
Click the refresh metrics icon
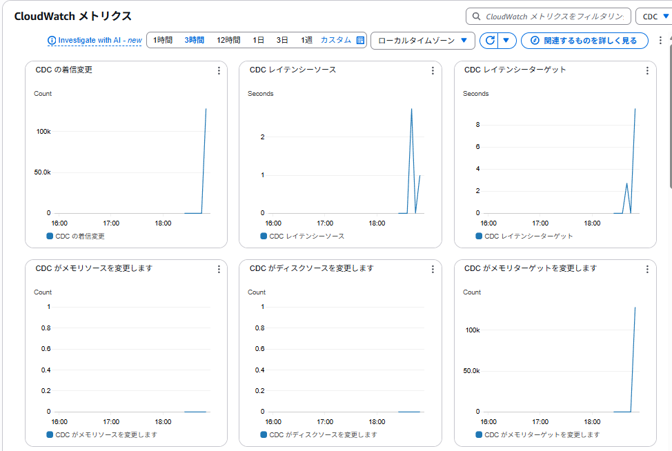point(490,41)
